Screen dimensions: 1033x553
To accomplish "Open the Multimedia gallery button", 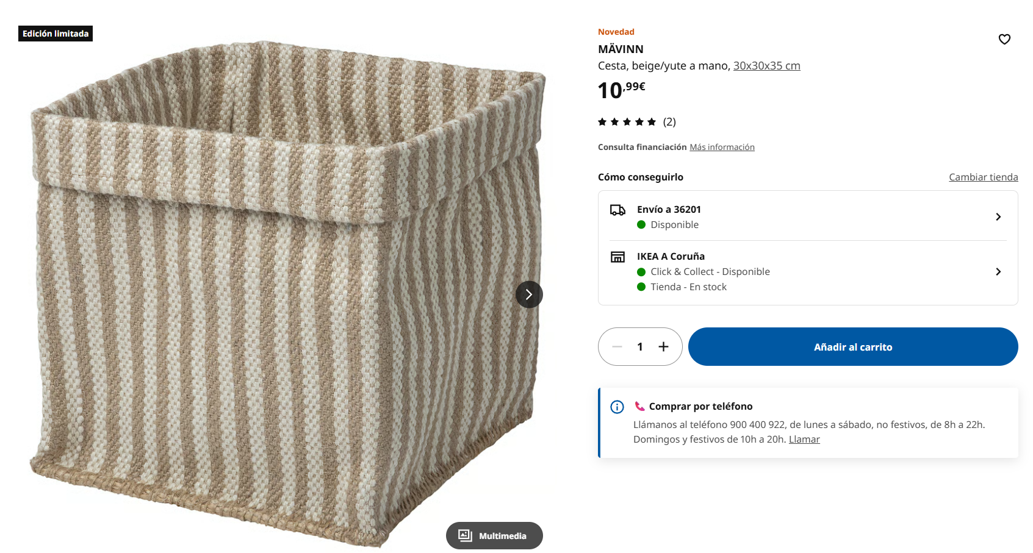I will 494,535.
